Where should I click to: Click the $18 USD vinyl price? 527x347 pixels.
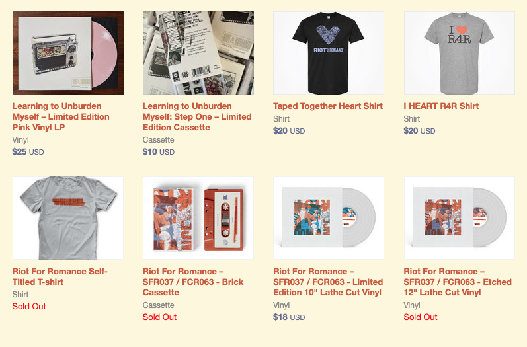(289, 317)
